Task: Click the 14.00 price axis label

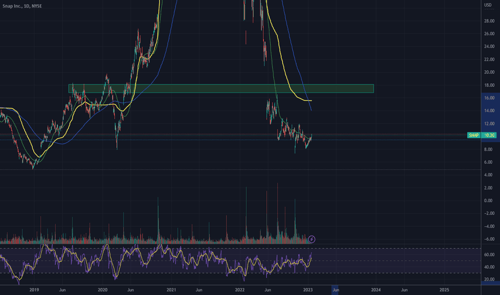Action: (489, 110)
